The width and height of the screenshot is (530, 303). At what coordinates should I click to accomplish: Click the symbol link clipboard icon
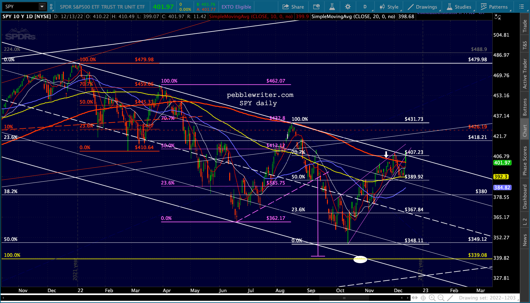pos(51,7)
